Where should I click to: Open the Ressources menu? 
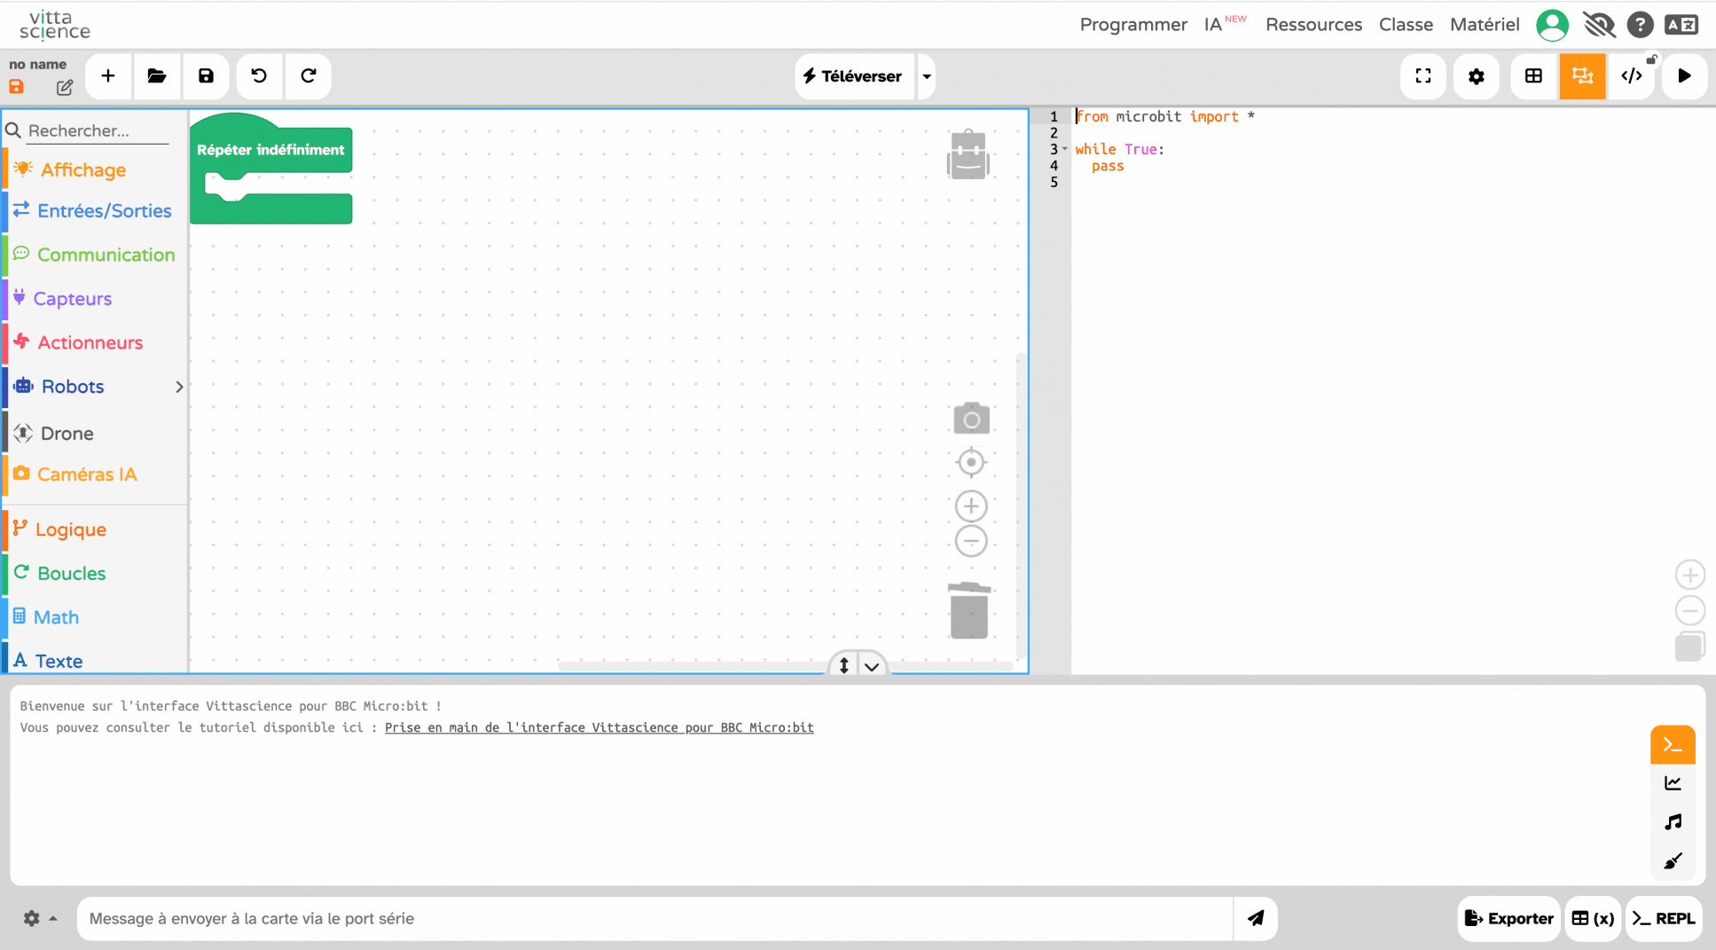click(x=1313, y=25)
